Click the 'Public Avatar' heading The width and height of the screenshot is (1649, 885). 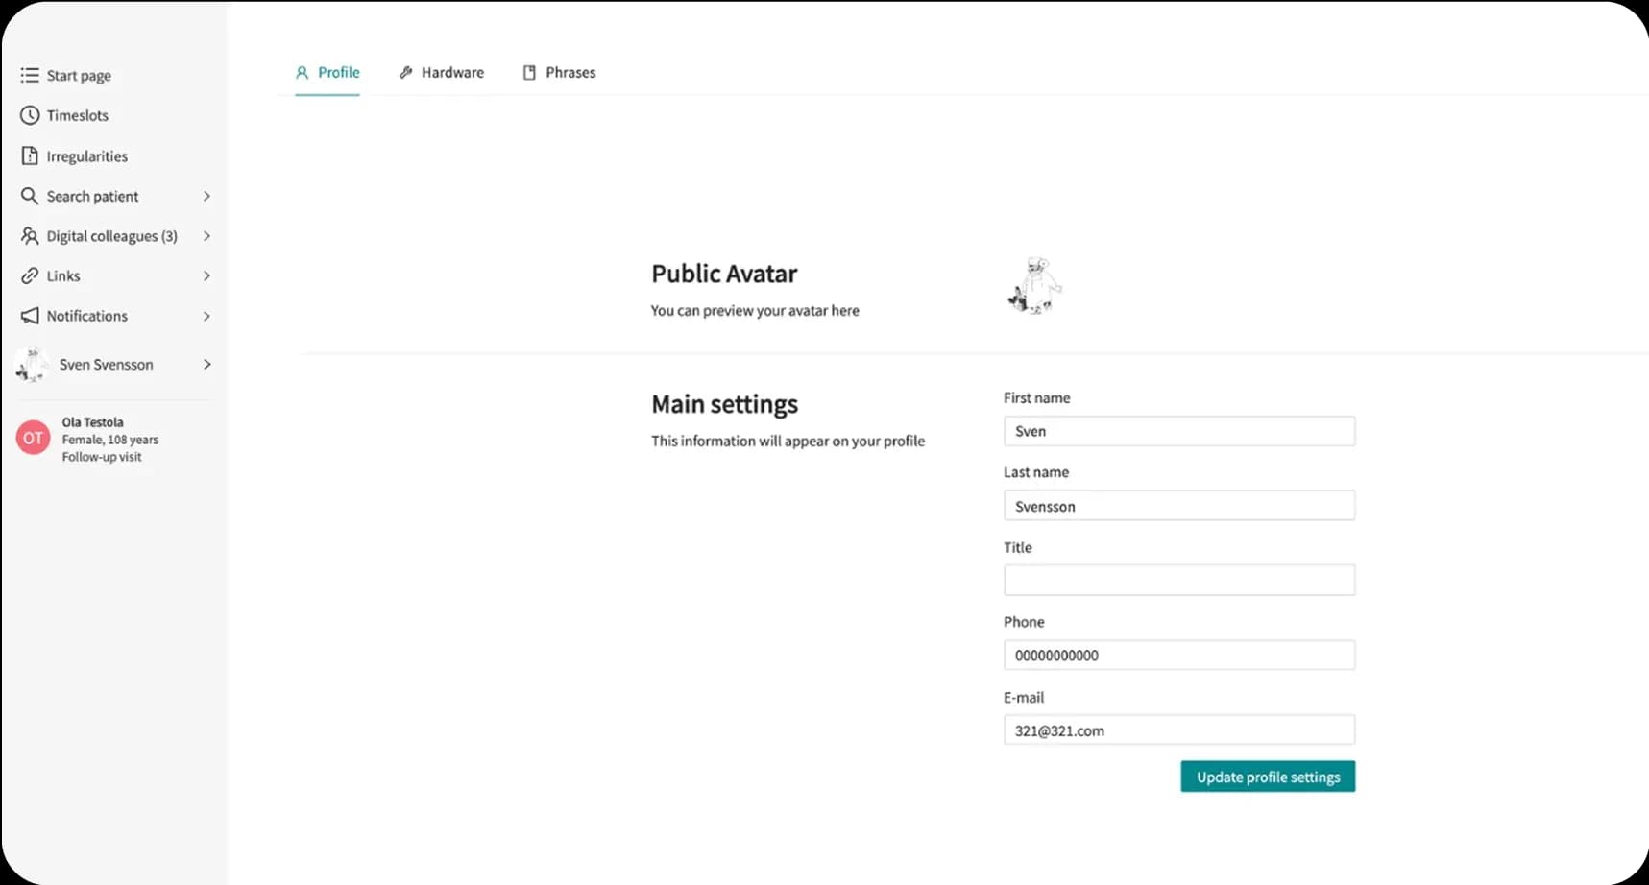pos(724,274)
